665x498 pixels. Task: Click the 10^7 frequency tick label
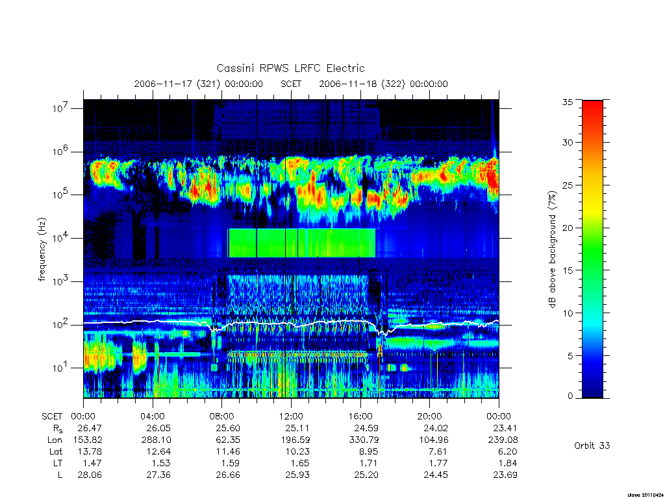[61, 108]
